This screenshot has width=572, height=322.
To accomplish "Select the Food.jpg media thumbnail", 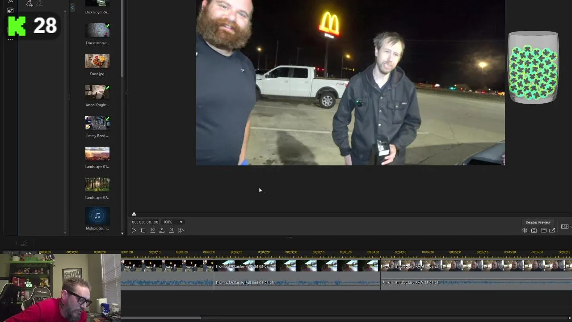I will coord(97,61).
